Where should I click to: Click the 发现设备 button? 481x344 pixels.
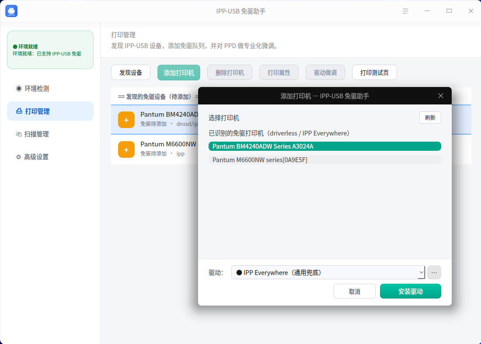point(131,73)
